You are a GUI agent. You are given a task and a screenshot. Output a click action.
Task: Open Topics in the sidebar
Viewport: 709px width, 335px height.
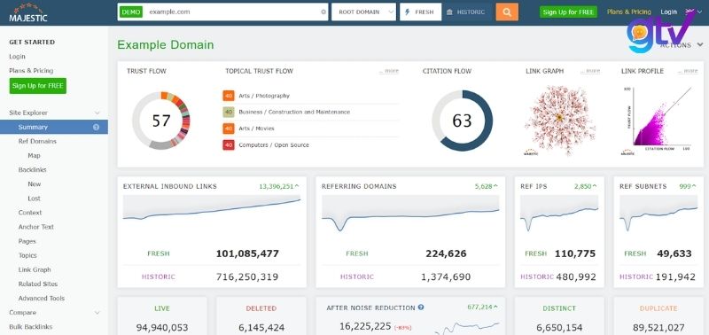click(27, 255)
